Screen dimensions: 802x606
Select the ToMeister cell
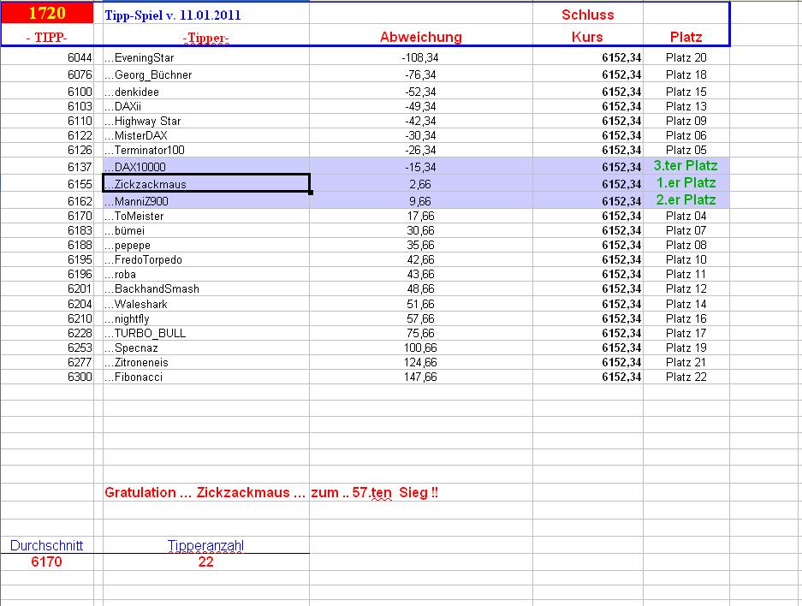pos(206,216)
